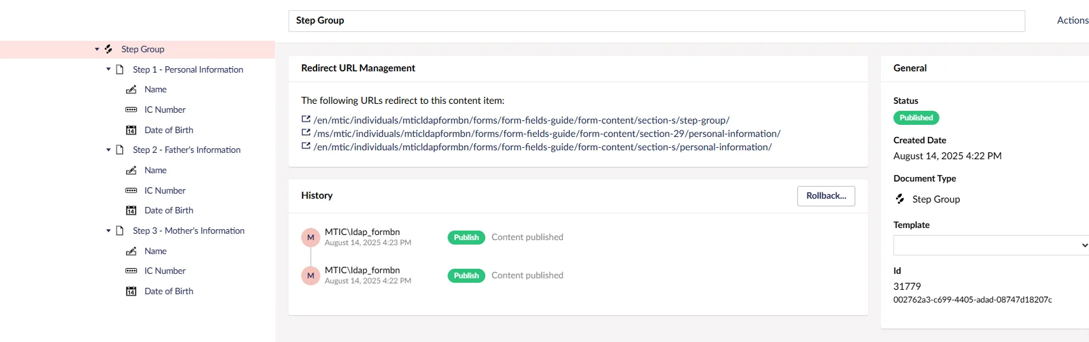
Task: Select Date of Birth under Step 2
Action: [169, 210]
